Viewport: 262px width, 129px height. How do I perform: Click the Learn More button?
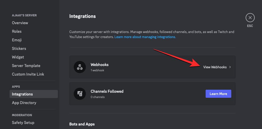point(218,94)
